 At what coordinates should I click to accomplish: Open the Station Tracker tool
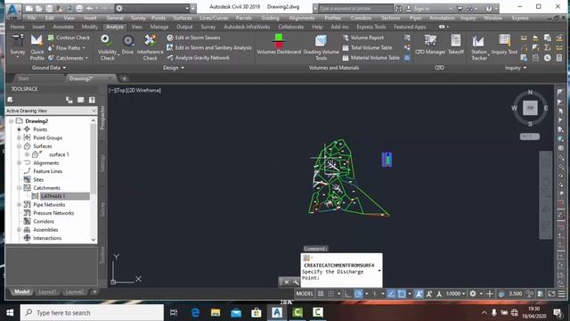(x=479, y=47)
